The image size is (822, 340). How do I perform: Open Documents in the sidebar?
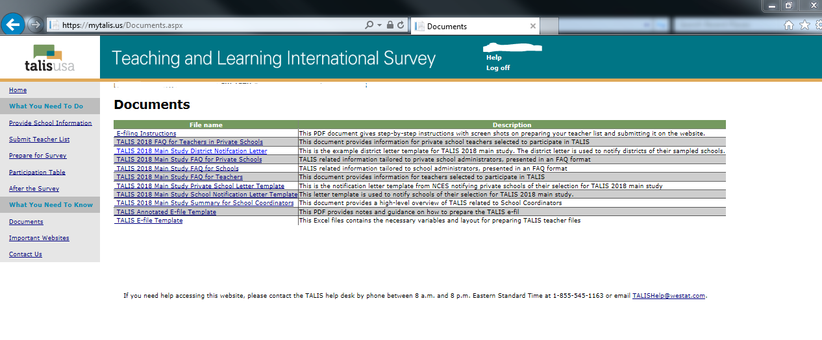[x=26, y=222]
